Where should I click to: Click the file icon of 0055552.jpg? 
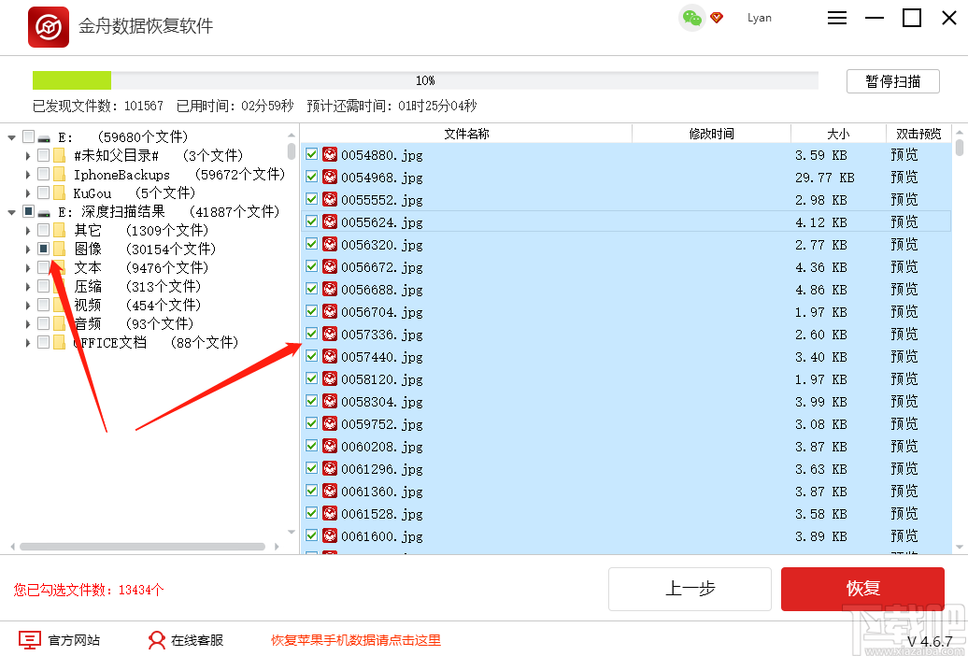point(330,200)
